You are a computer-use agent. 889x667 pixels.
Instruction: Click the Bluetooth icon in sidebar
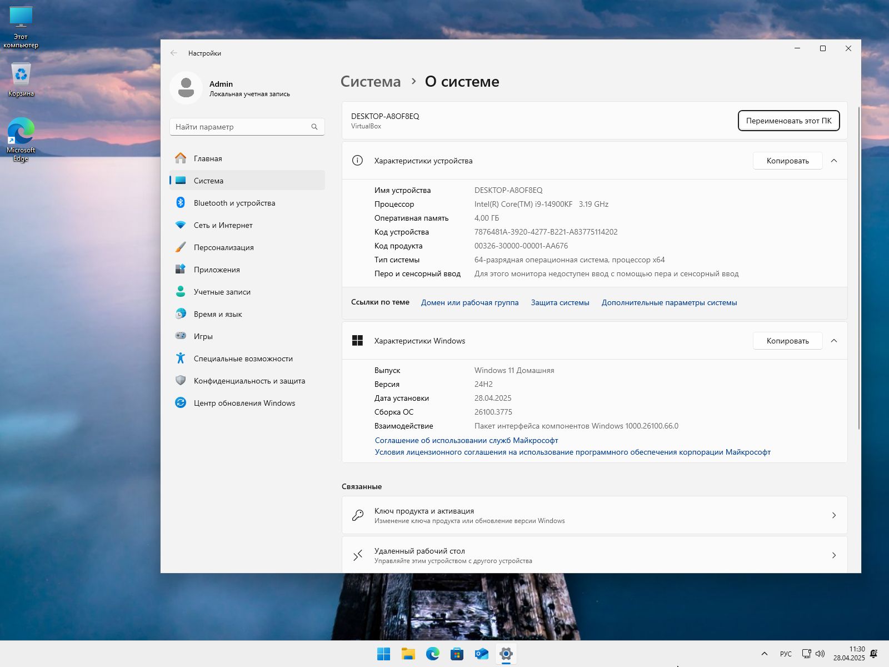(181, 203)
